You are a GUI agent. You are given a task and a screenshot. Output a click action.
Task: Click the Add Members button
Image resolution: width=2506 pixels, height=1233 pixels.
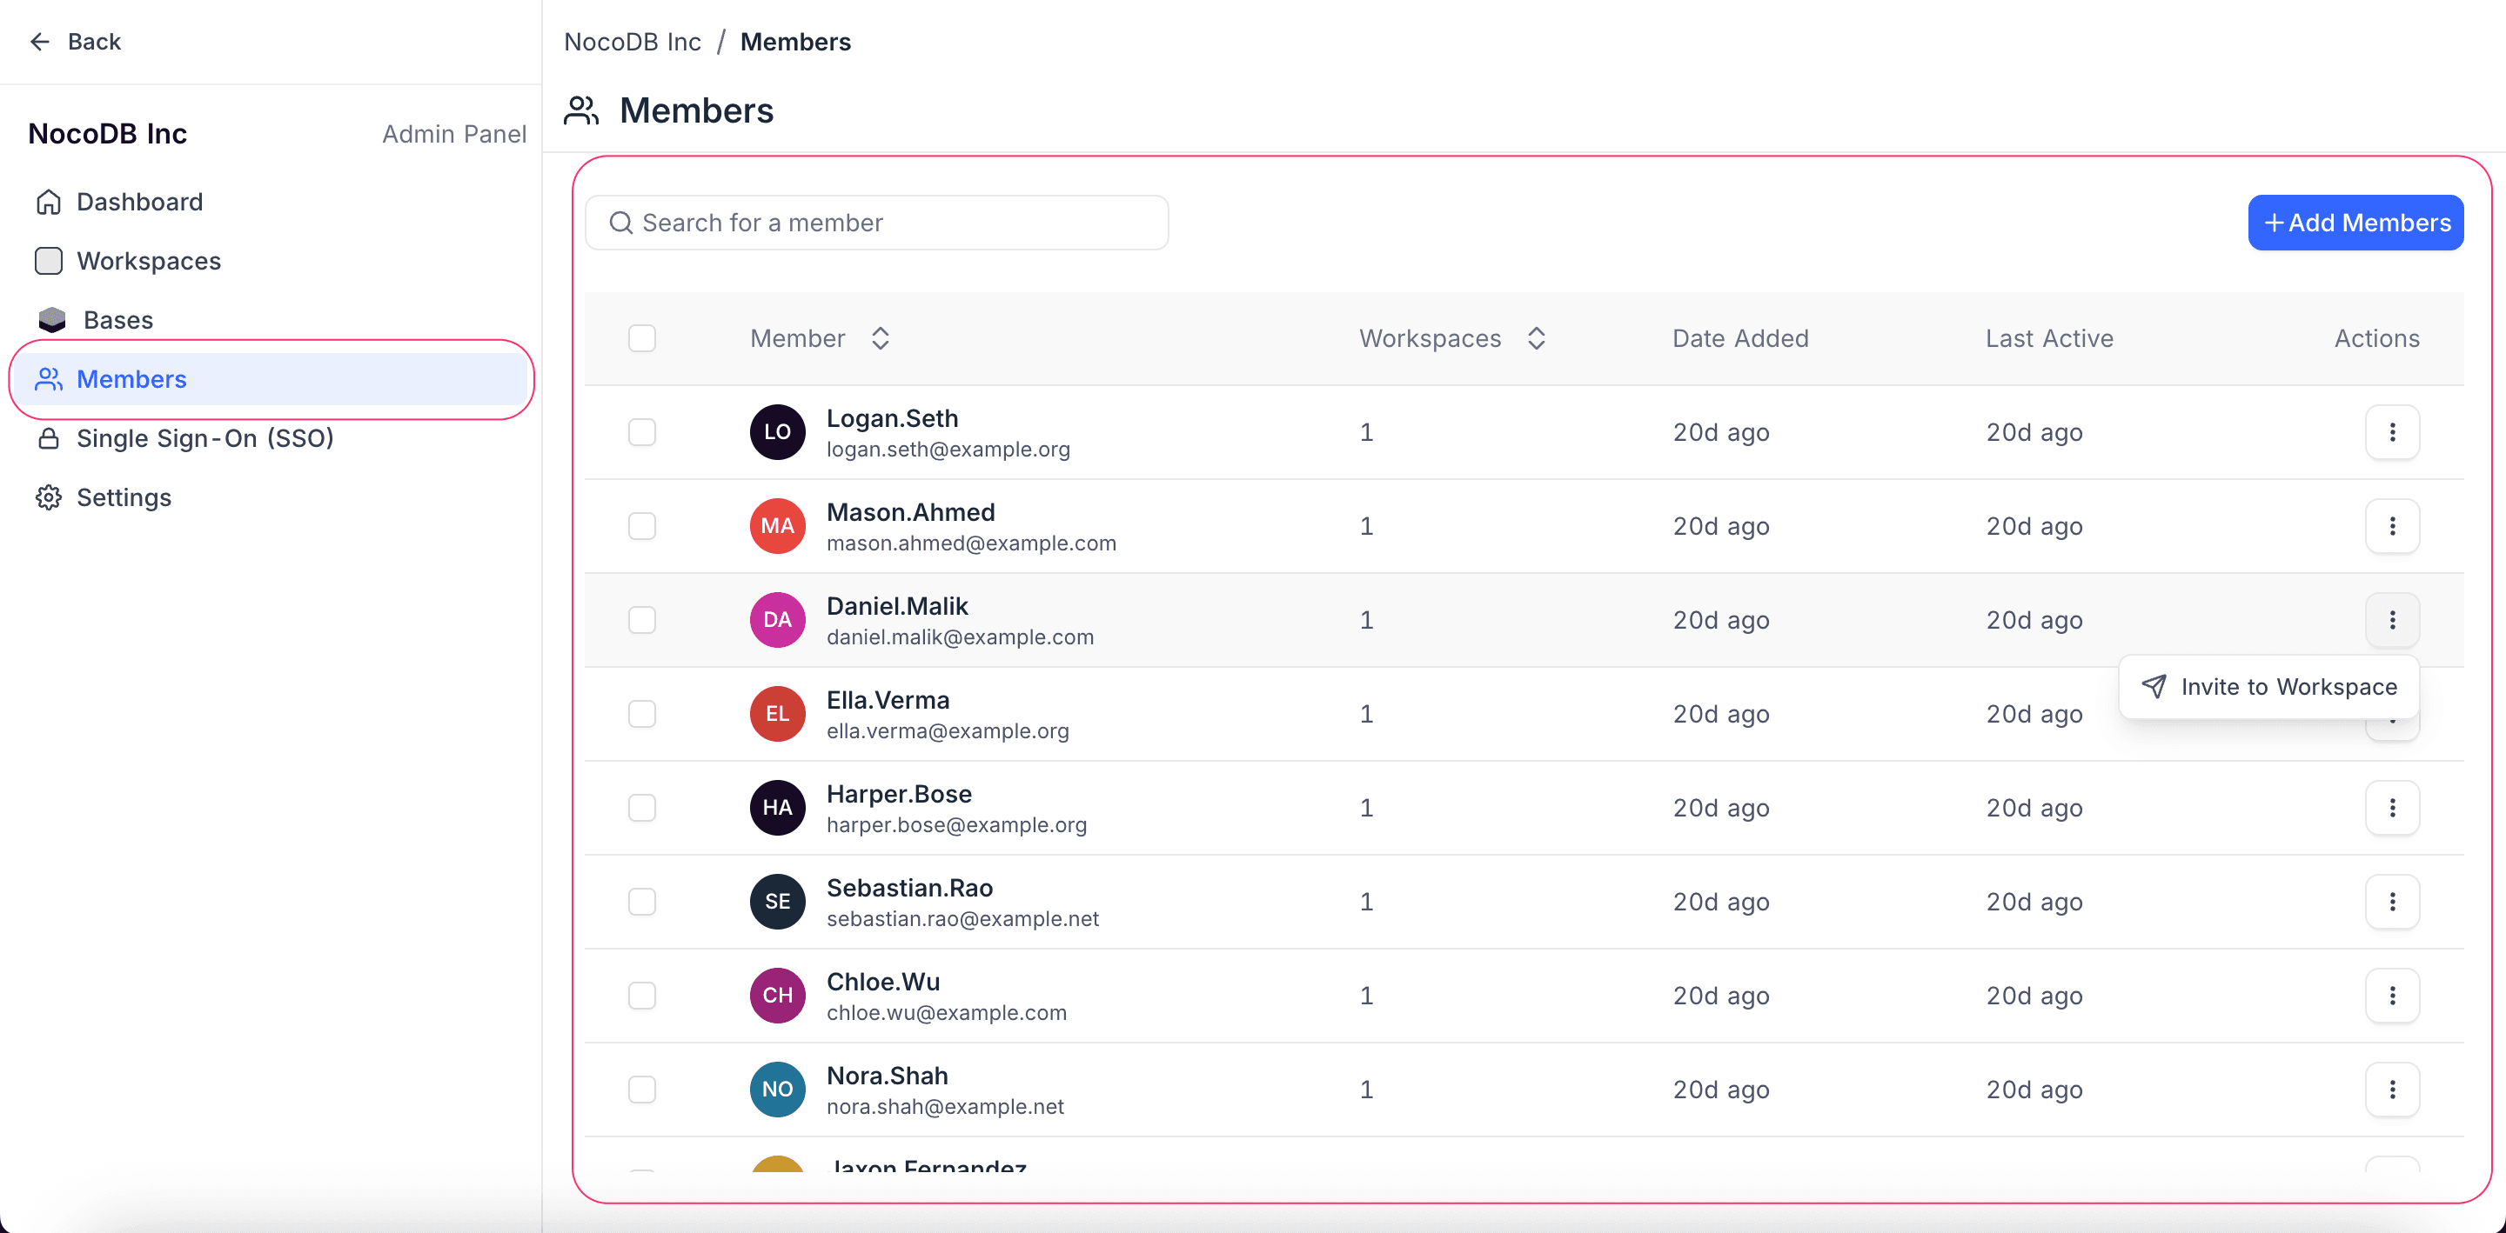(2355, 223)
